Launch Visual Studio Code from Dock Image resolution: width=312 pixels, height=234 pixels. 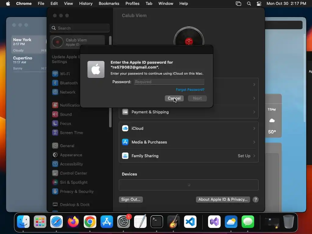[190, 222]
